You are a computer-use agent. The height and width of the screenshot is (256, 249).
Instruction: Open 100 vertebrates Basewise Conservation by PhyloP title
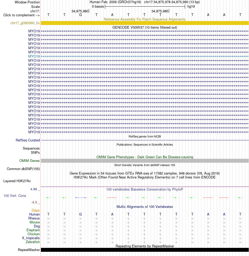pos(145,190)
